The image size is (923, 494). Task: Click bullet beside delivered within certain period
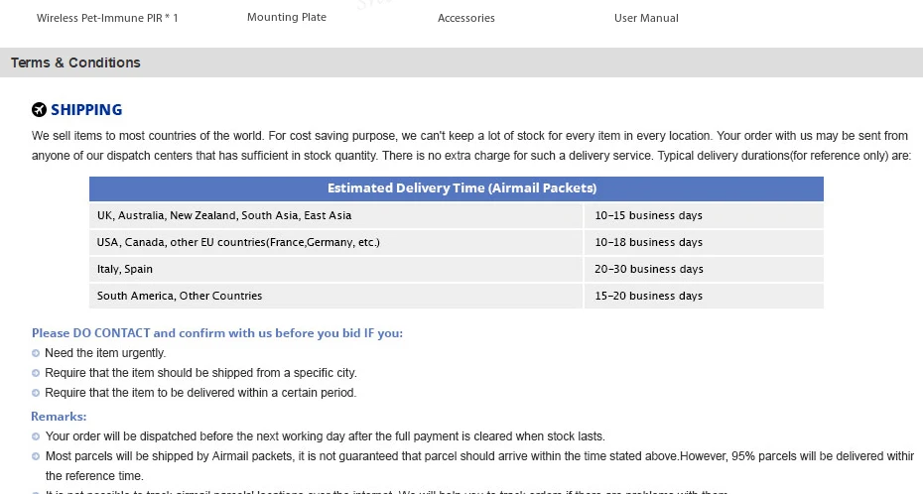tap(36, 393)
